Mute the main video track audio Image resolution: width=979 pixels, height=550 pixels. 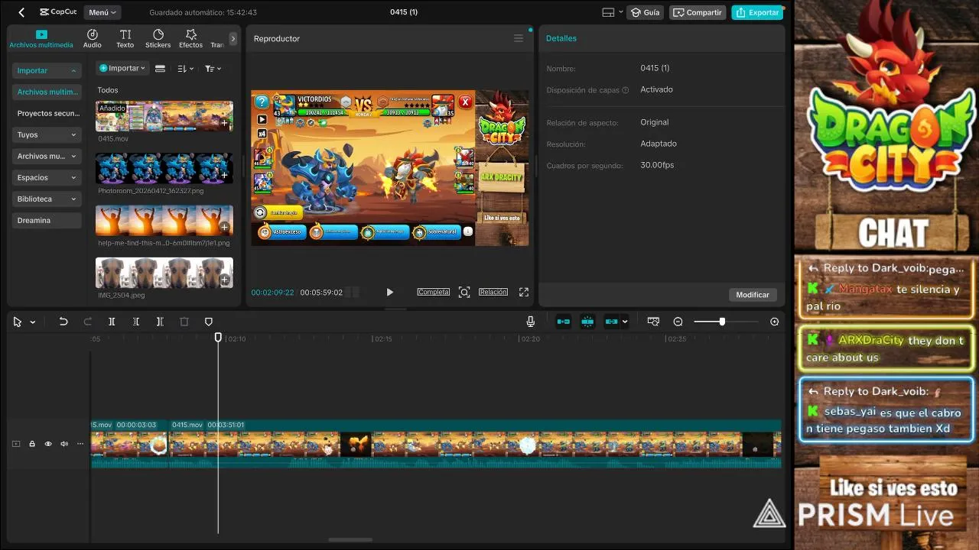click(x=64, y=444)
